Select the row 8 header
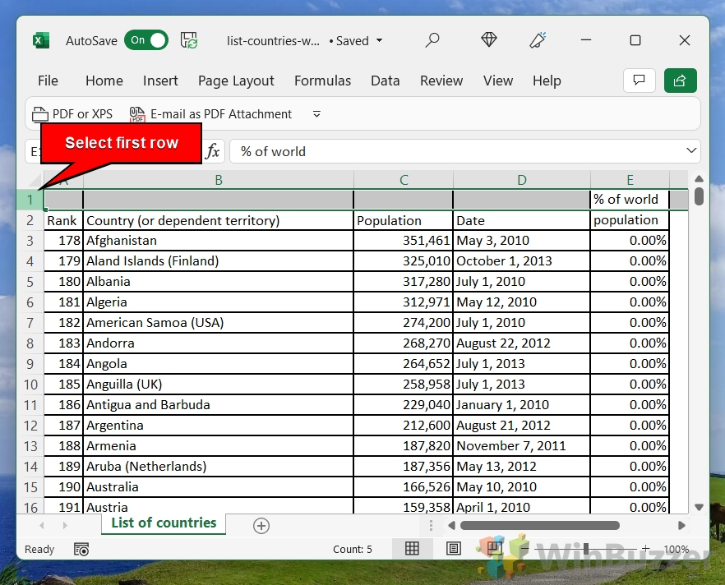 tap(30, 343)
